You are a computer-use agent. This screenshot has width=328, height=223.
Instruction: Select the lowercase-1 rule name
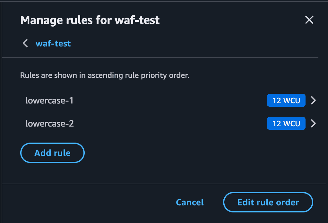pyautogui.click(x=49, y=101)
